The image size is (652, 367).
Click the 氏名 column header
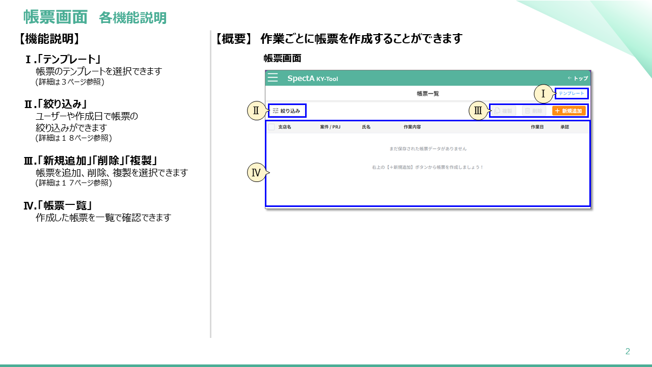(366, 127)
